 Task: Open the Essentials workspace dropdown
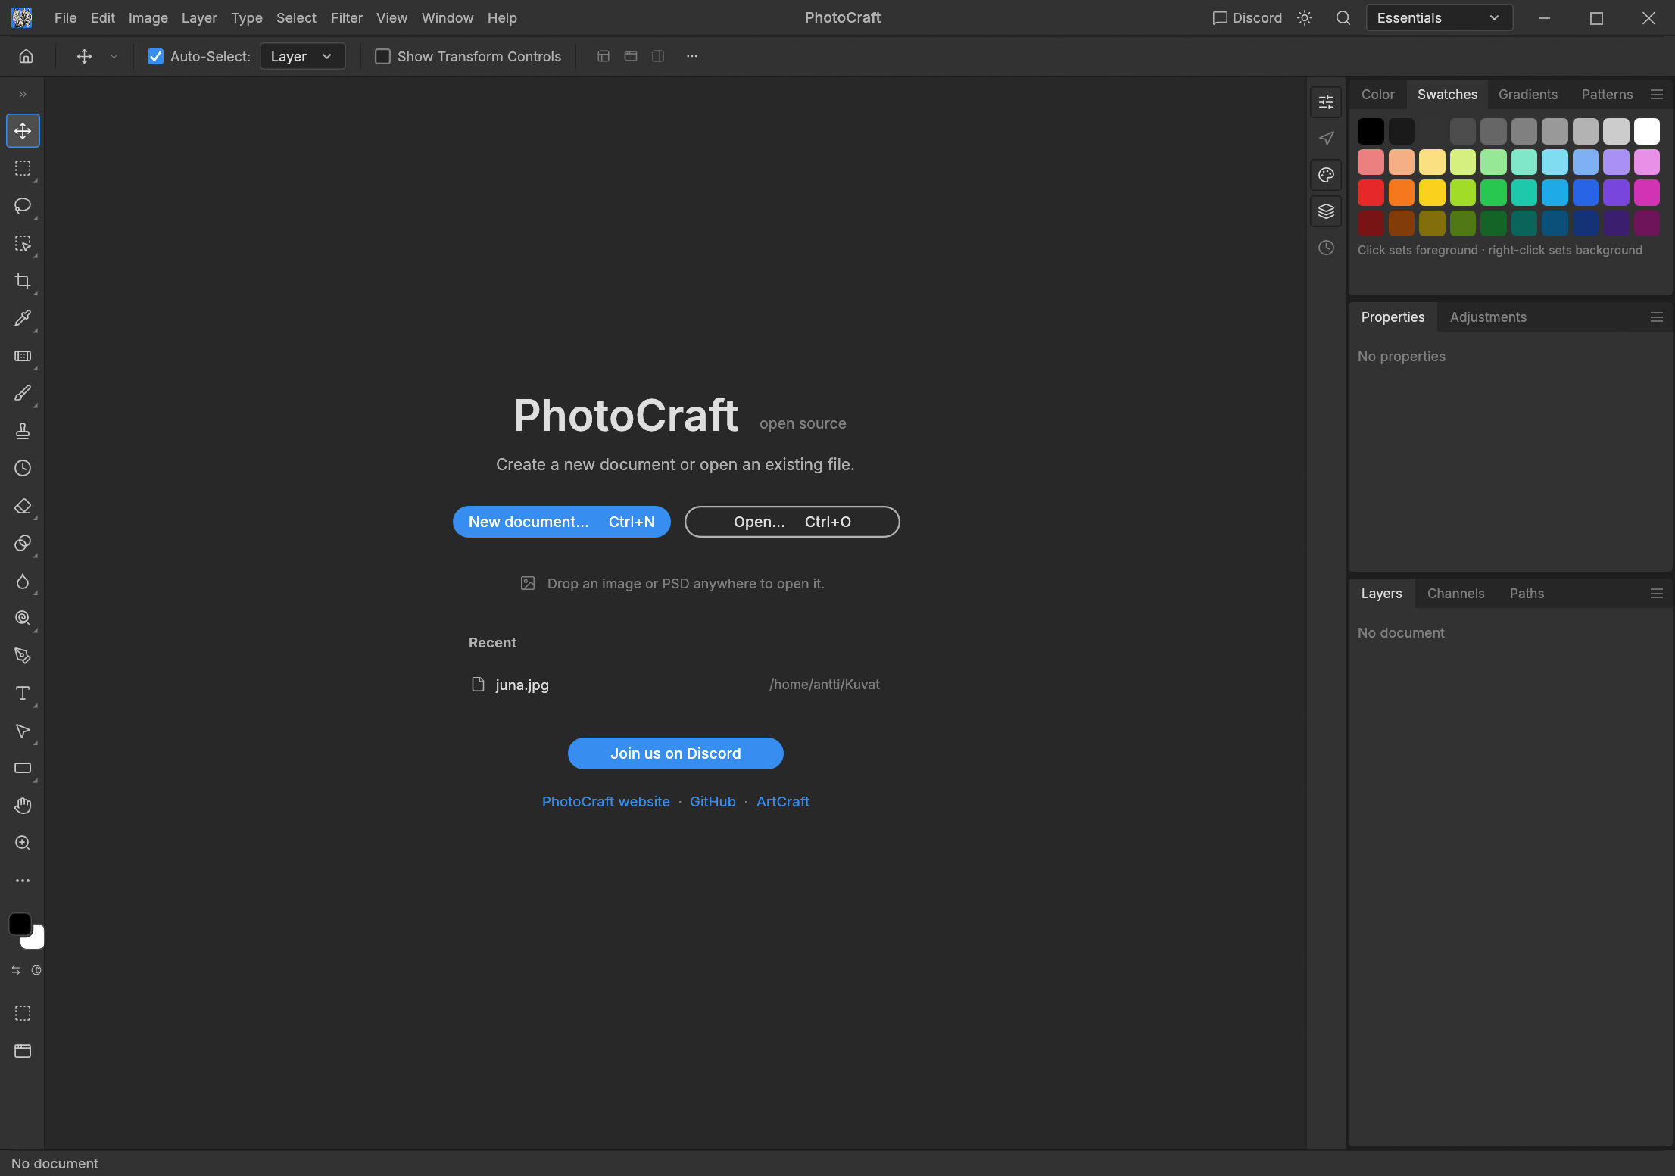[x=1439, y=17]
